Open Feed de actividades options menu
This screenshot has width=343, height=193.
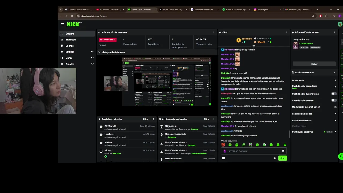tap(153, 119)
